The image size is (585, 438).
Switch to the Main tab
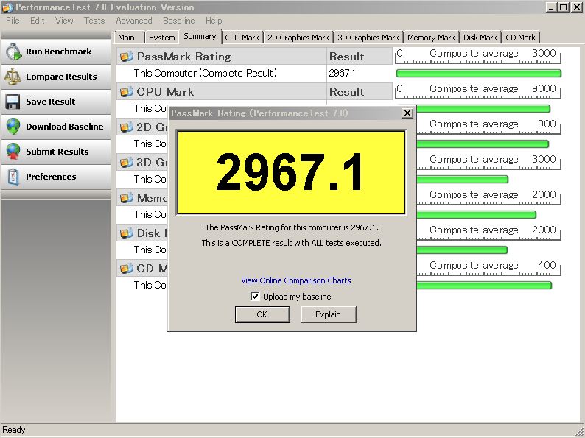click(x=129, y=38)
